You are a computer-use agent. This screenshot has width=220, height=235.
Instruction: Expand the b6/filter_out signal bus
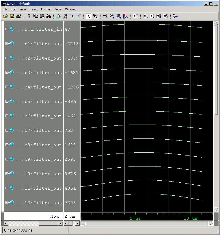pyautogui.click(x=7, y=116)
